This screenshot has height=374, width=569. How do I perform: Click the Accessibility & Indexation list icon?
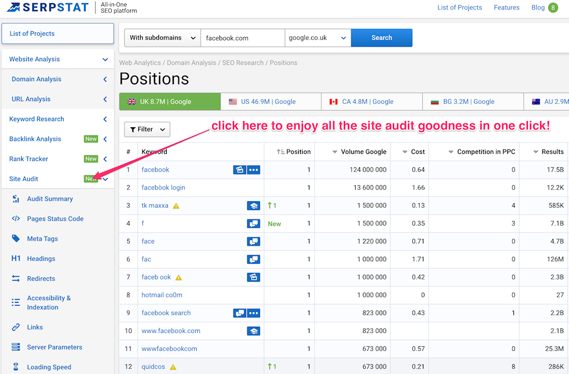(16, 302)
